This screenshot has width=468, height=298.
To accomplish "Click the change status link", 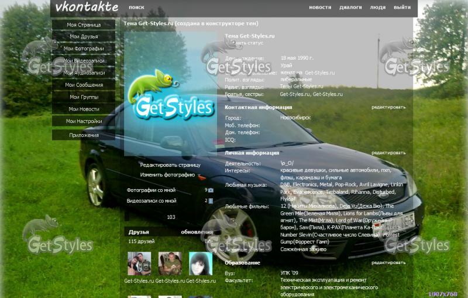I will click(244, 43).
